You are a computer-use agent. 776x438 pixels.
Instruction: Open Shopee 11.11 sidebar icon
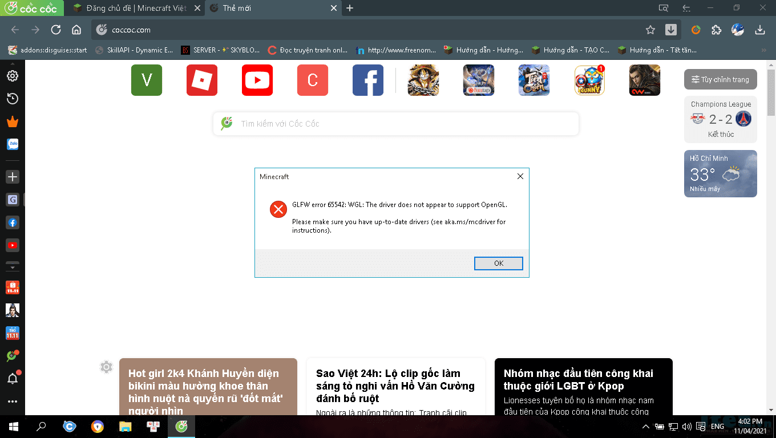pyautogui.click(x=12, y=287)
